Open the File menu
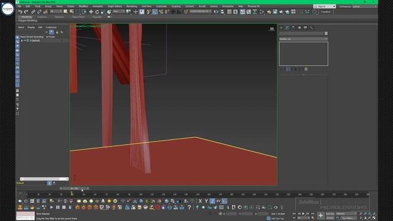 pos(19,6)
